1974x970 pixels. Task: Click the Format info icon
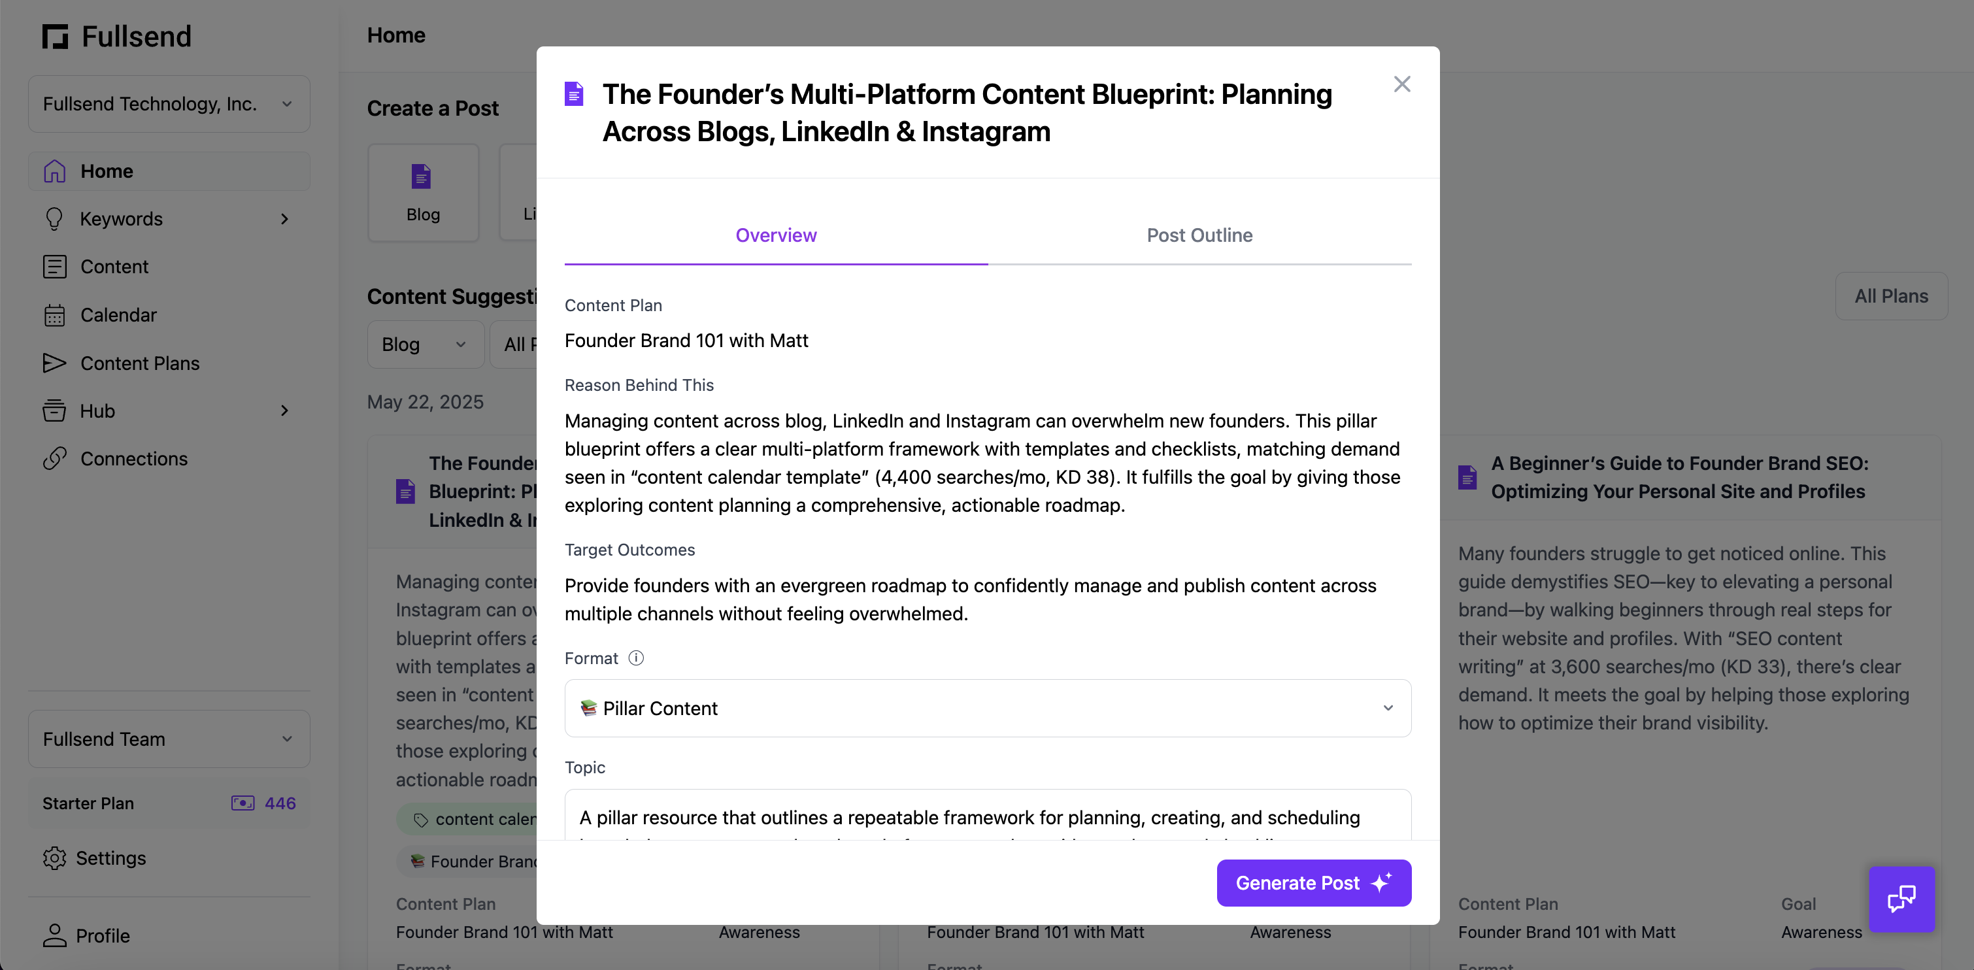(x=636, y=658)
